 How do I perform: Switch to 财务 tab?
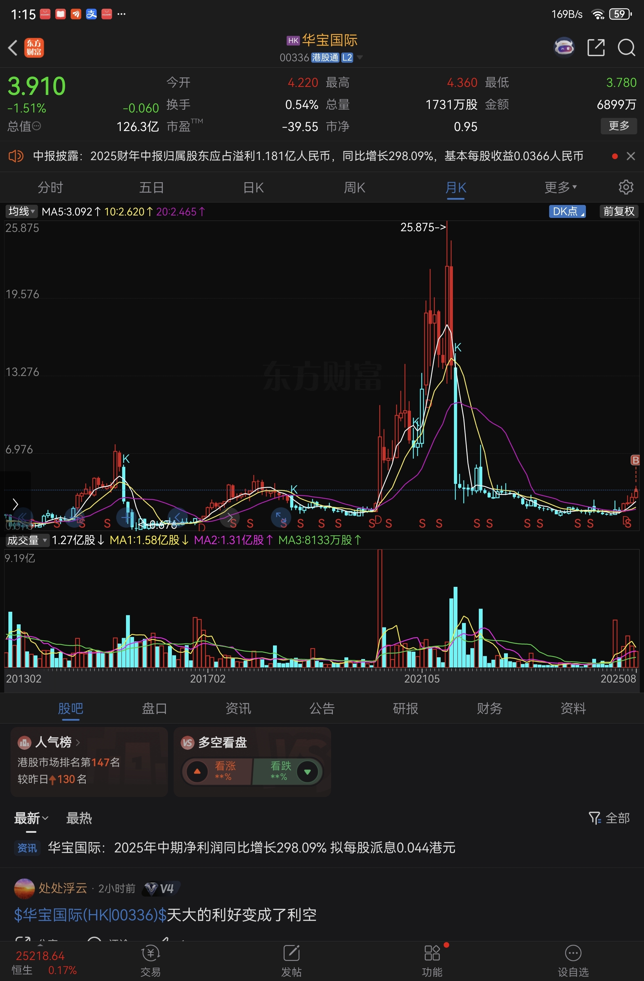click(x=489, y=708)
